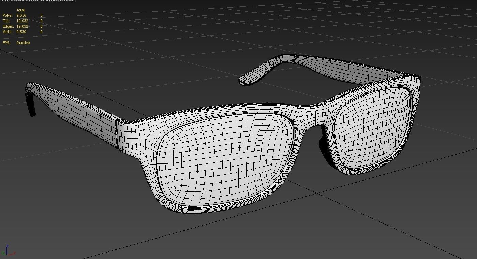The width and height of the screenshot is (477, 259).
Task: Click the polygon count value 9,516
Action: pos(21,15)
